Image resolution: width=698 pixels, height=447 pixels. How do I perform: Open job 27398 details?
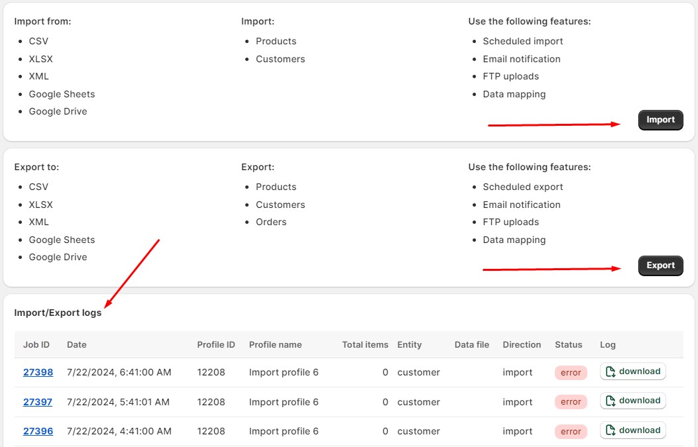point(38,372)
